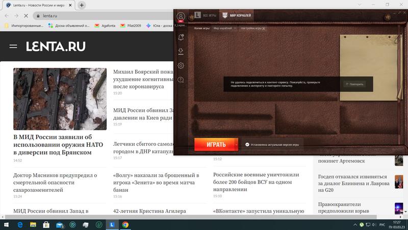The image size is (408, 230).
Task: Open Chrome tab search chevron at top
Action: tap(360, 5)
